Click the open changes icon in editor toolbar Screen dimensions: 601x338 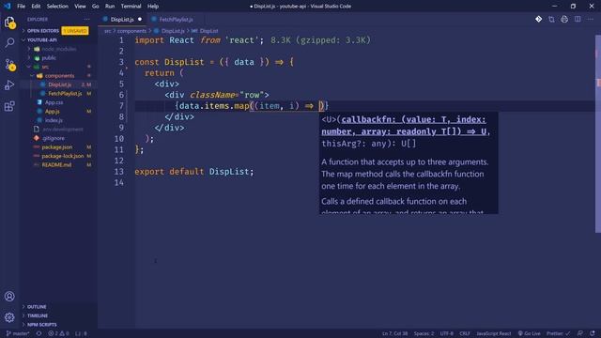[x=551, y=19]
